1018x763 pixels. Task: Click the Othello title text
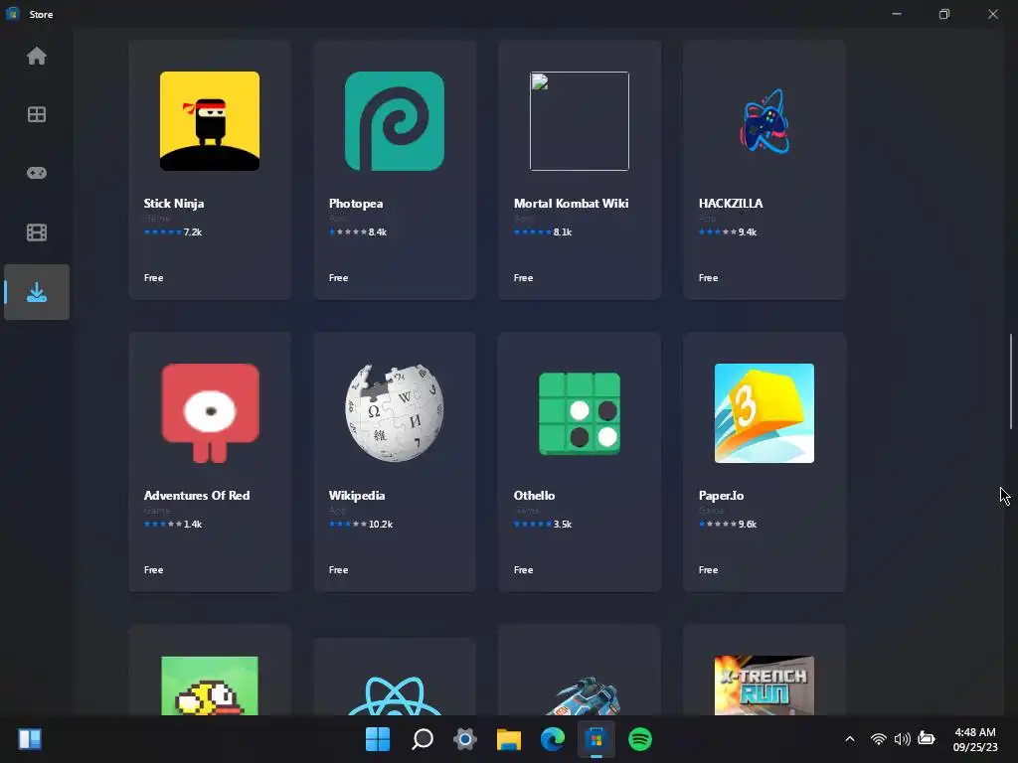pos(534,496)
